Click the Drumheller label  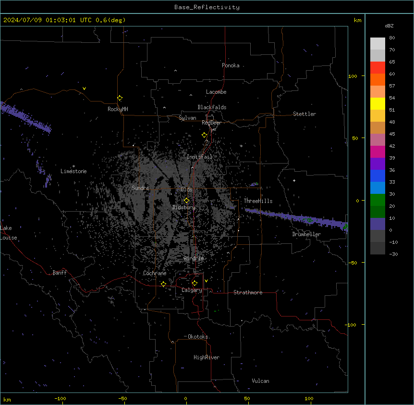tap(306, 234)
